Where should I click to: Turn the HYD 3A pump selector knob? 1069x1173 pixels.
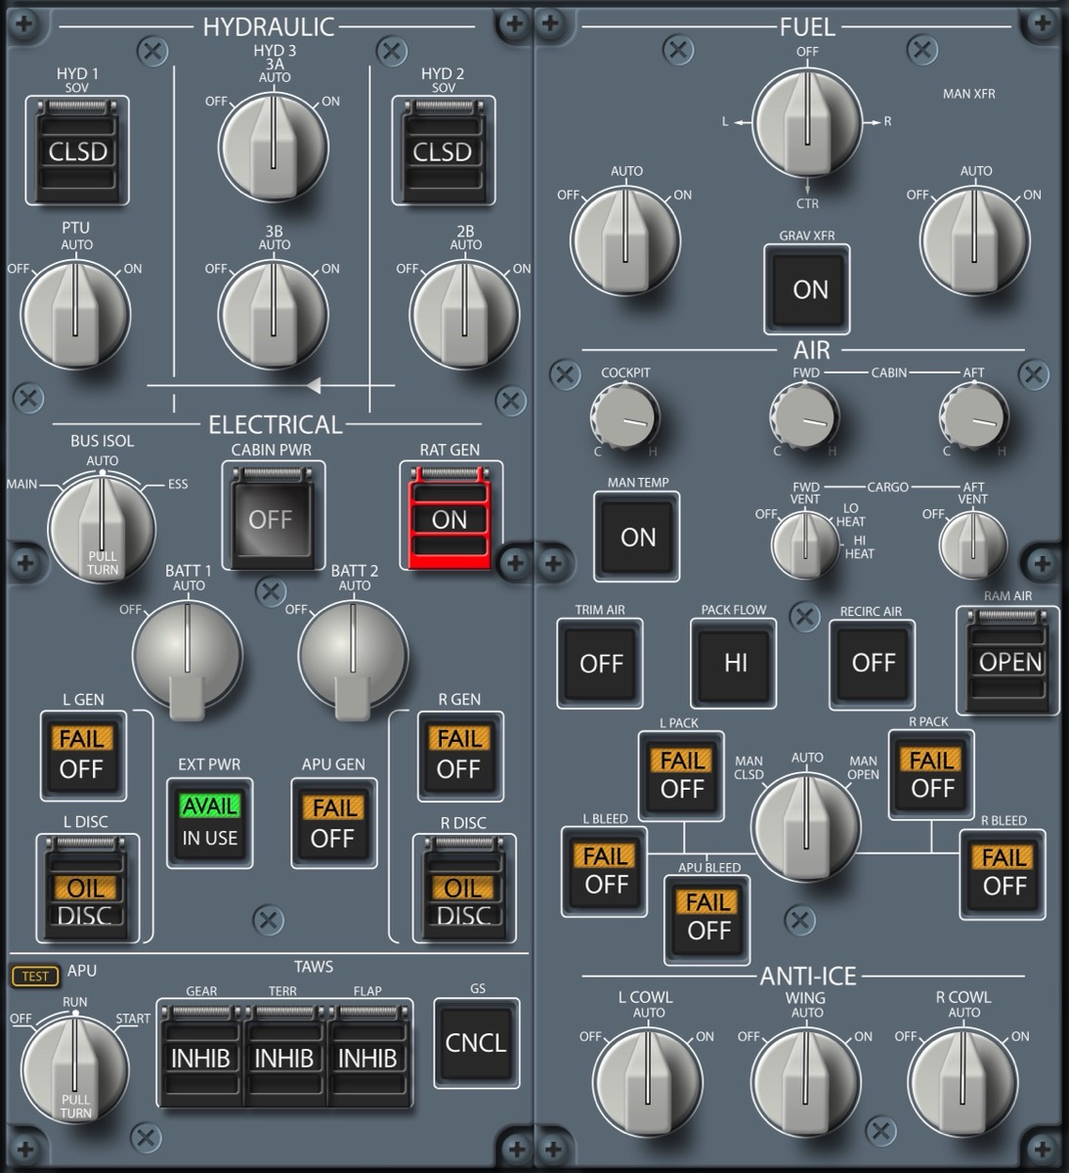coord(273,148)
